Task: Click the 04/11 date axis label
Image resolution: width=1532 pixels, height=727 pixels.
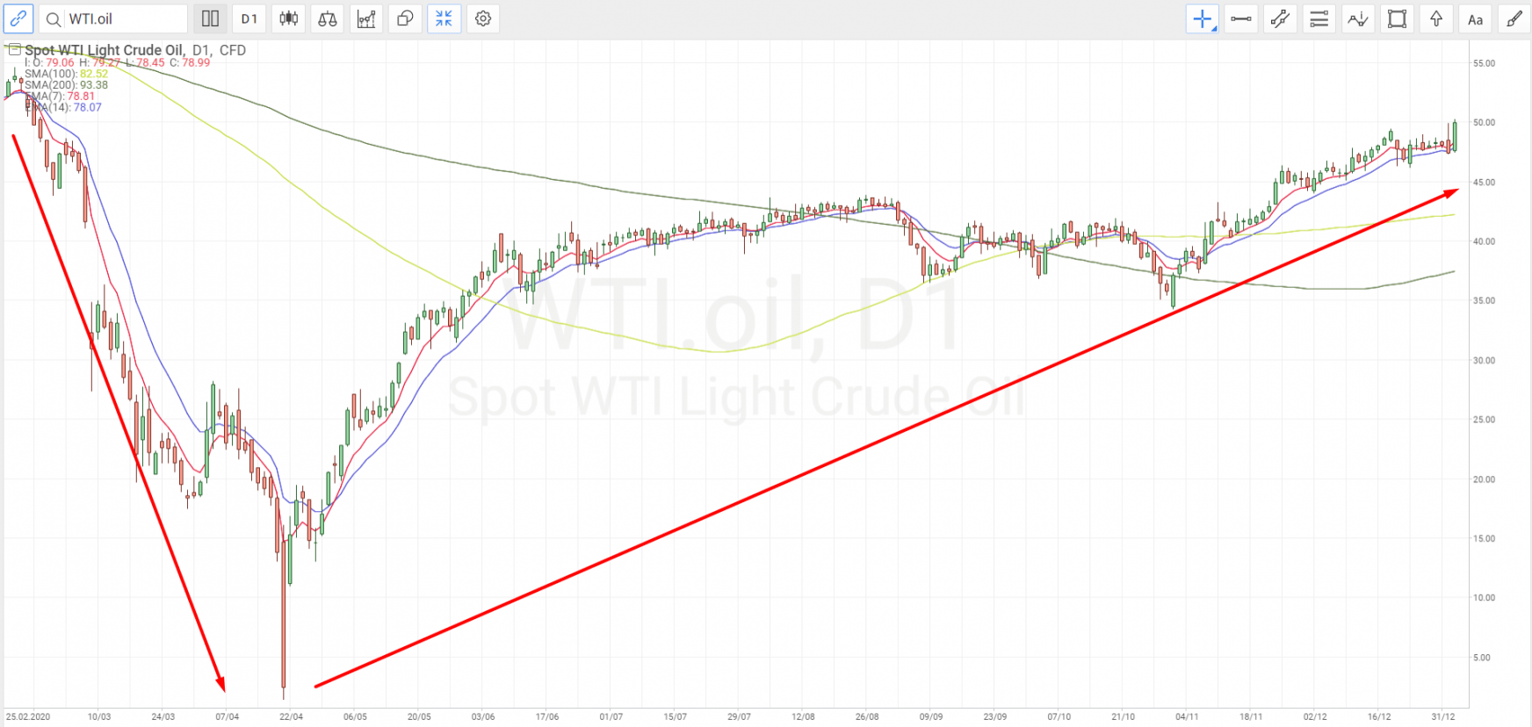Action: (x=1188, y=716)
